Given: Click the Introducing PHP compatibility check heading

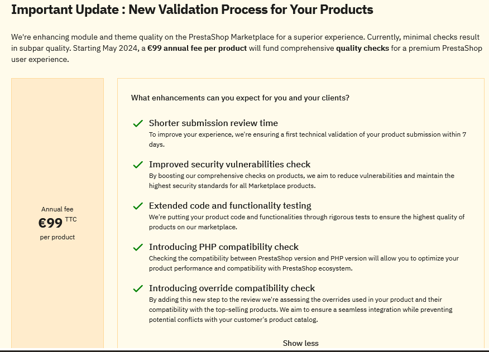Looking at the screenshot, I should [x=224, y=247].
